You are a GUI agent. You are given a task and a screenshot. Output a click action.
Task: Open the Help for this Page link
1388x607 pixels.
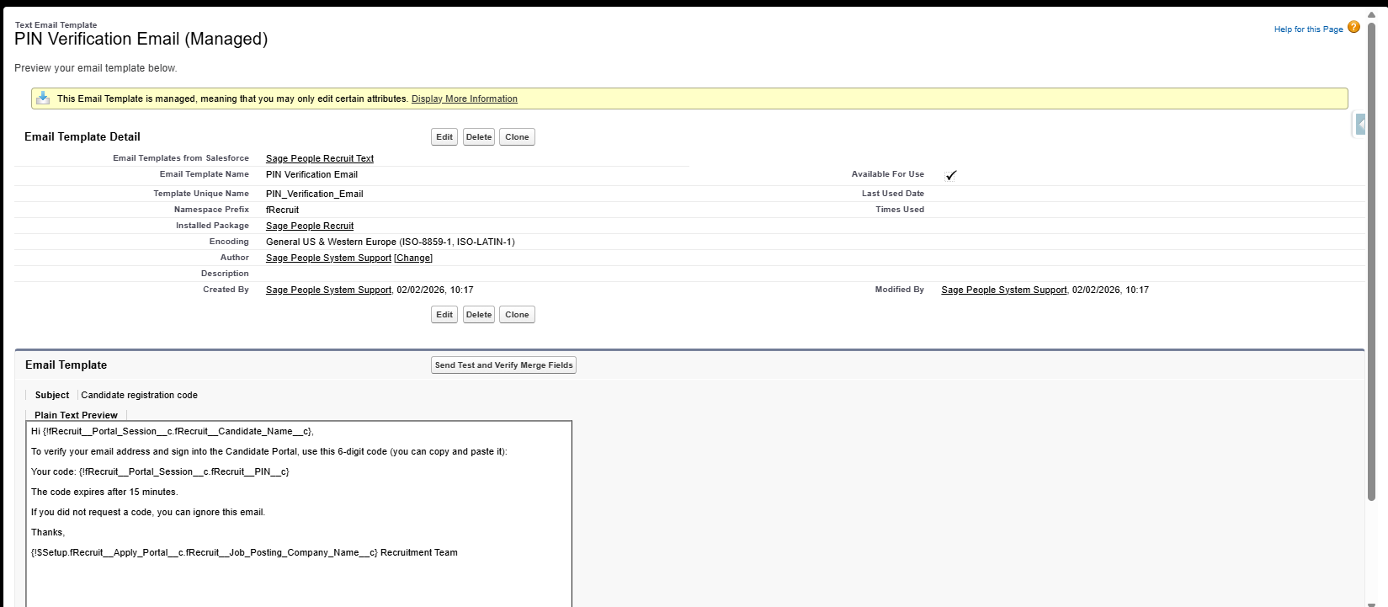(1308, 29)
